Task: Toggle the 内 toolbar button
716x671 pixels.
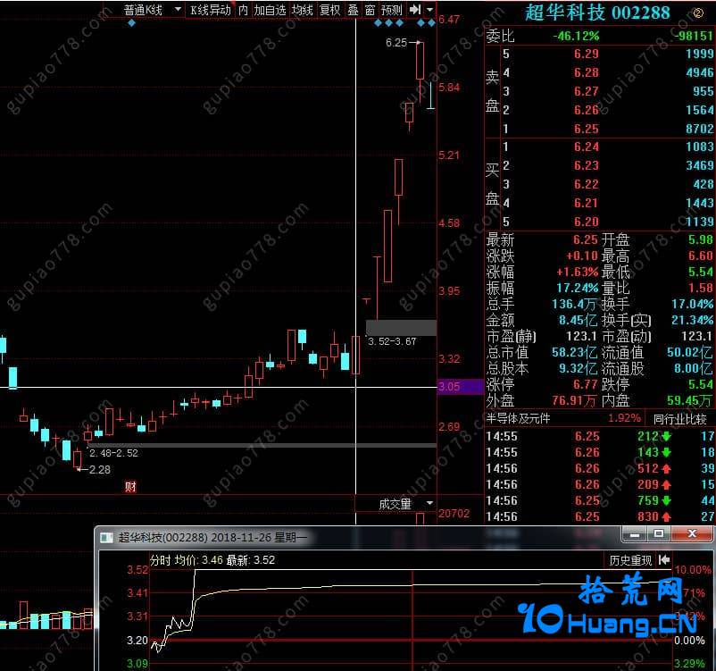Action: pyautogui.click(x=243, y=10)
